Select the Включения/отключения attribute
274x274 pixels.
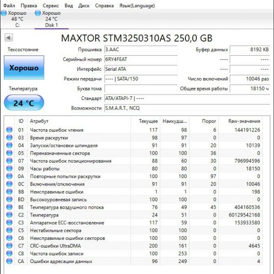pos(58,184)
